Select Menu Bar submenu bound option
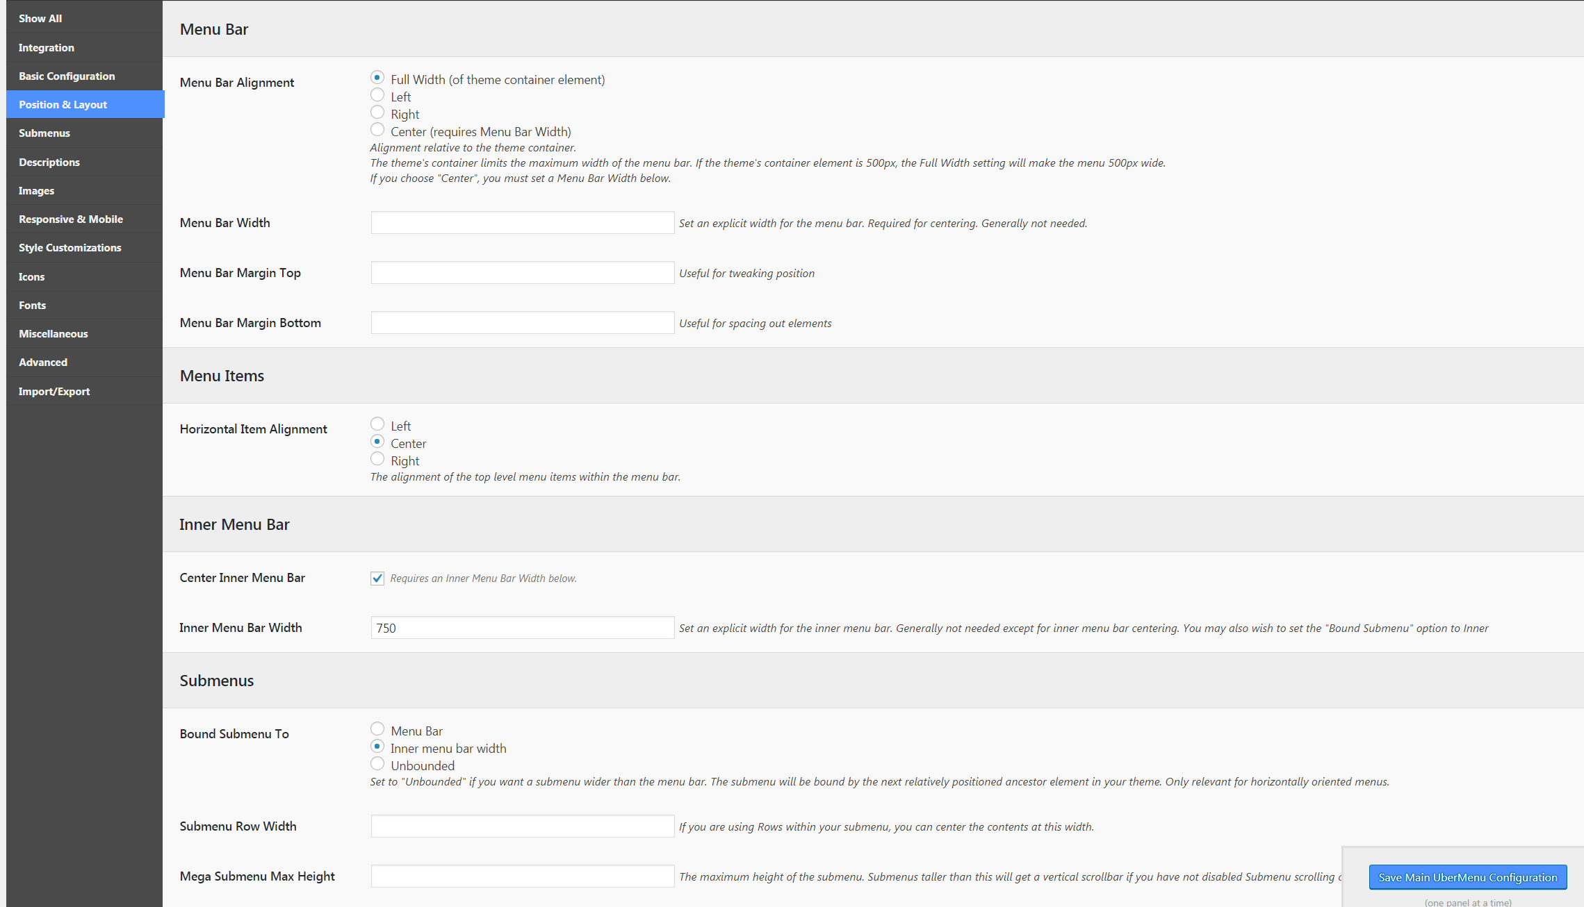The image size is (1584, 907). (x=377, y=729)
